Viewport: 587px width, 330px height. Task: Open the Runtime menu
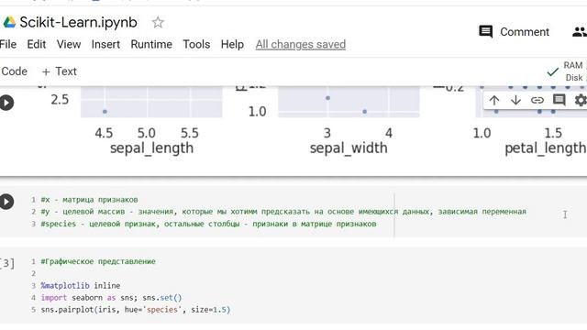151,44
